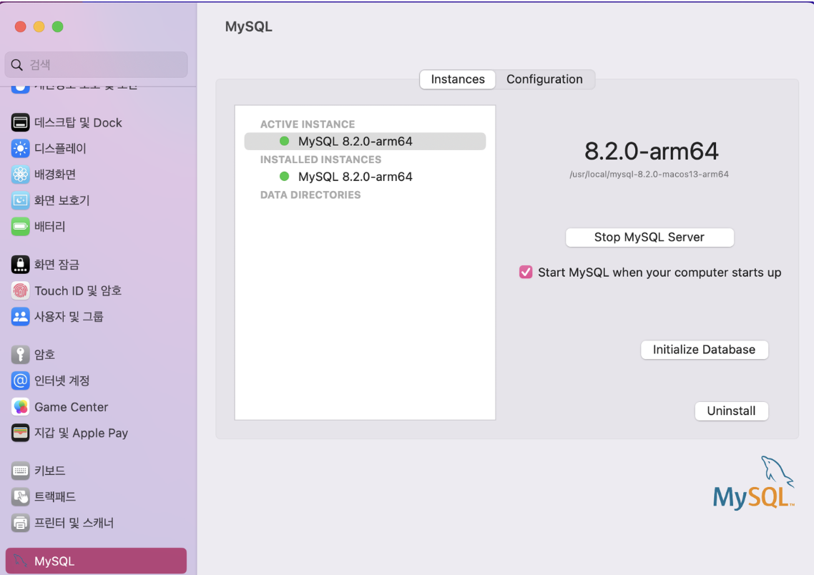The image size is (814, 575).
Task: Click the green zoom window button
Action: pyautogui.click(x=58, y=26)
